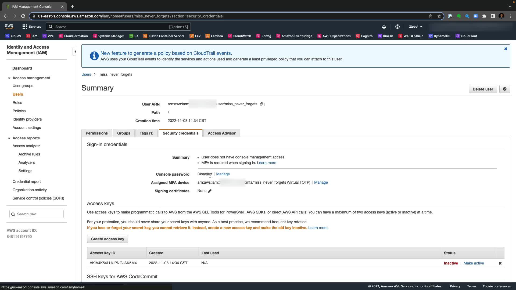Screen dimensions: 516x290
Task: Click Manage next to Console password
Action: coord(223,174)
